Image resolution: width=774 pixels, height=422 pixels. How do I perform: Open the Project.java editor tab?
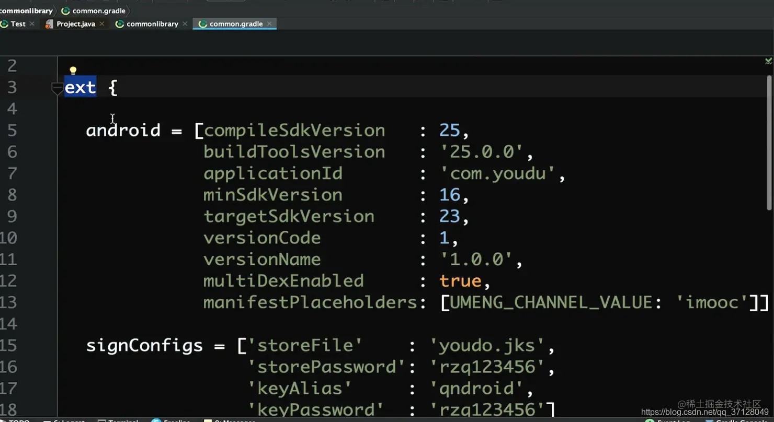76,24
